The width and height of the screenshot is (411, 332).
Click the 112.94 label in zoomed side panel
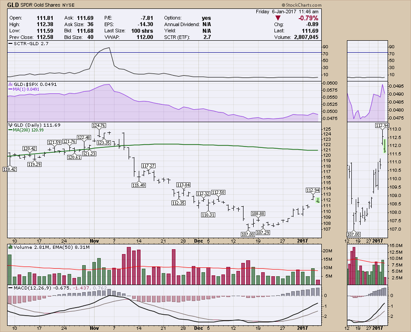(382, 126)
